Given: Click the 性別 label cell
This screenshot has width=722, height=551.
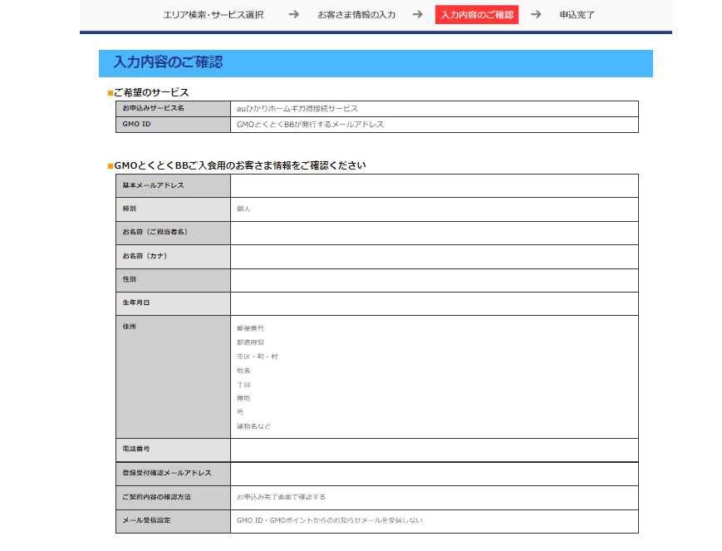Looking at the screenshot, I should click(173, 280).
